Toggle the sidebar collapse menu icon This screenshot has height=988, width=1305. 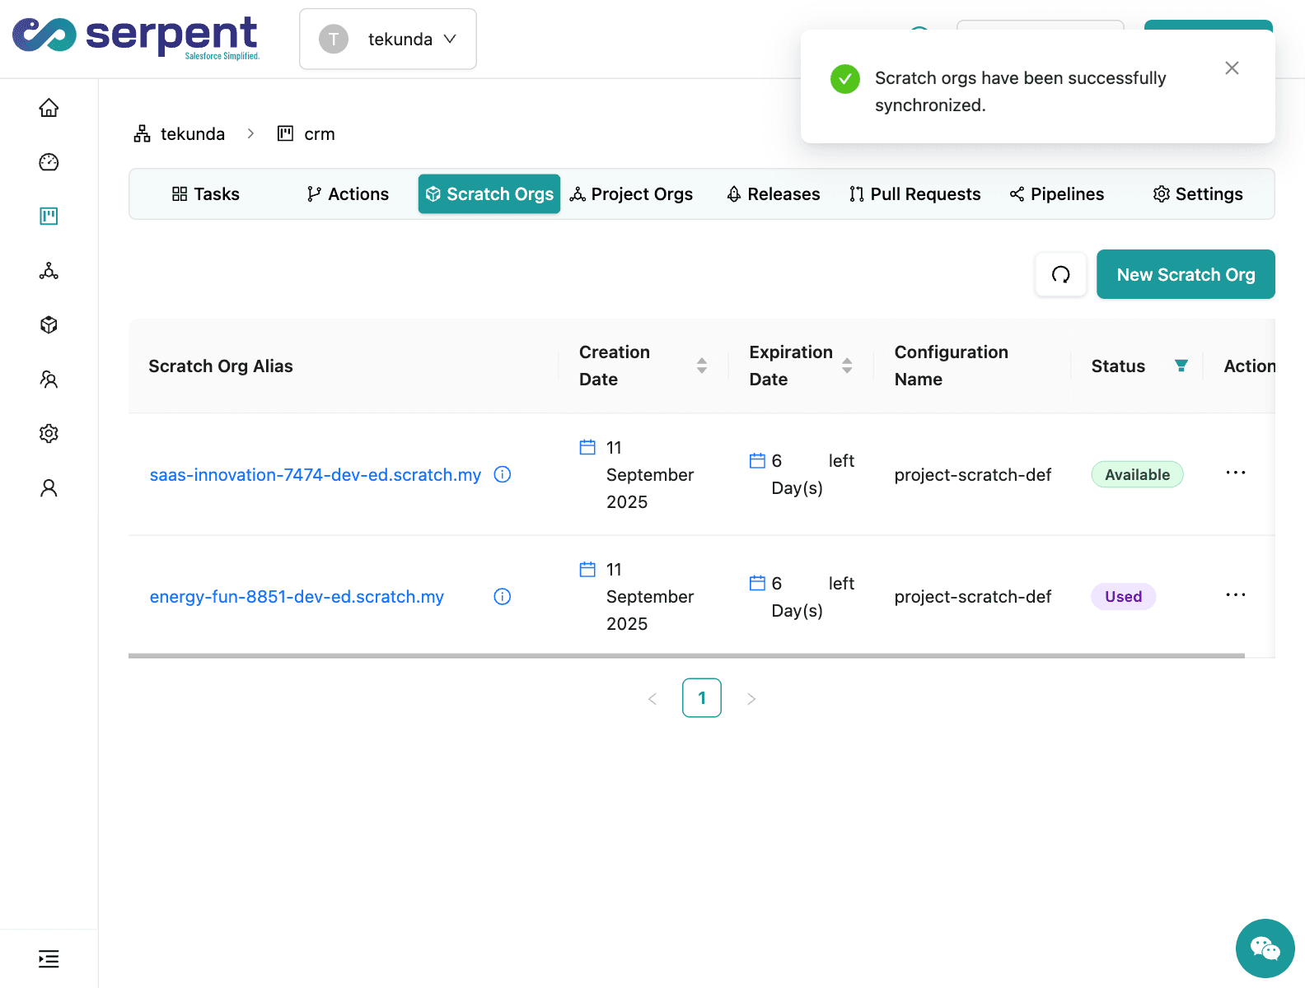pos(49,958)
